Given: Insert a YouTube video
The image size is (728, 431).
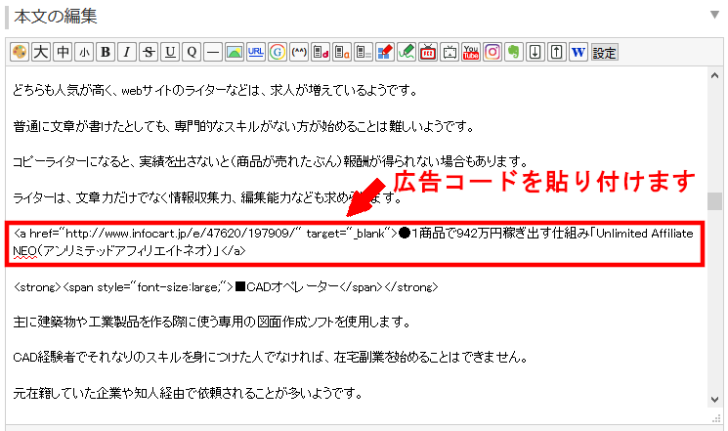Looking at the screenshot, I should click(x=471, y=52).
